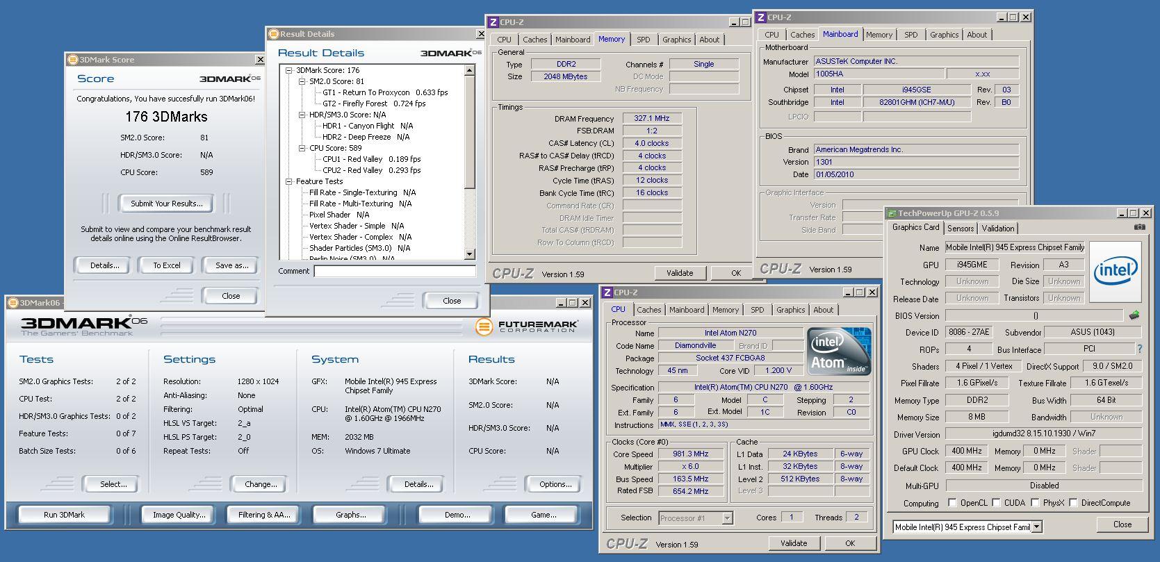Open the GPU-Z adapter selection dropdown

pyautogui.click(x=1036, y=527)
